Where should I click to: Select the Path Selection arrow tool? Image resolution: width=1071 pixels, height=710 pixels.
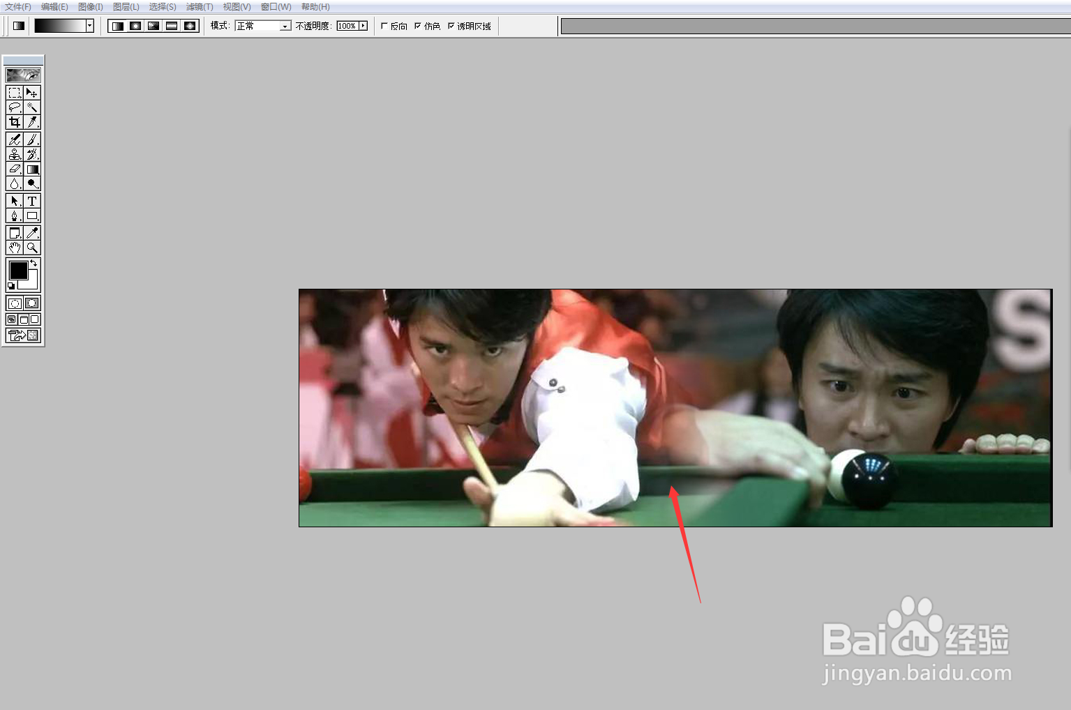(15, 201)
